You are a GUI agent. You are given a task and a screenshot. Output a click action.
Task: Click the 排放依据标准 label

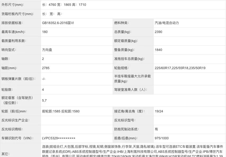(x=12, y=23)
